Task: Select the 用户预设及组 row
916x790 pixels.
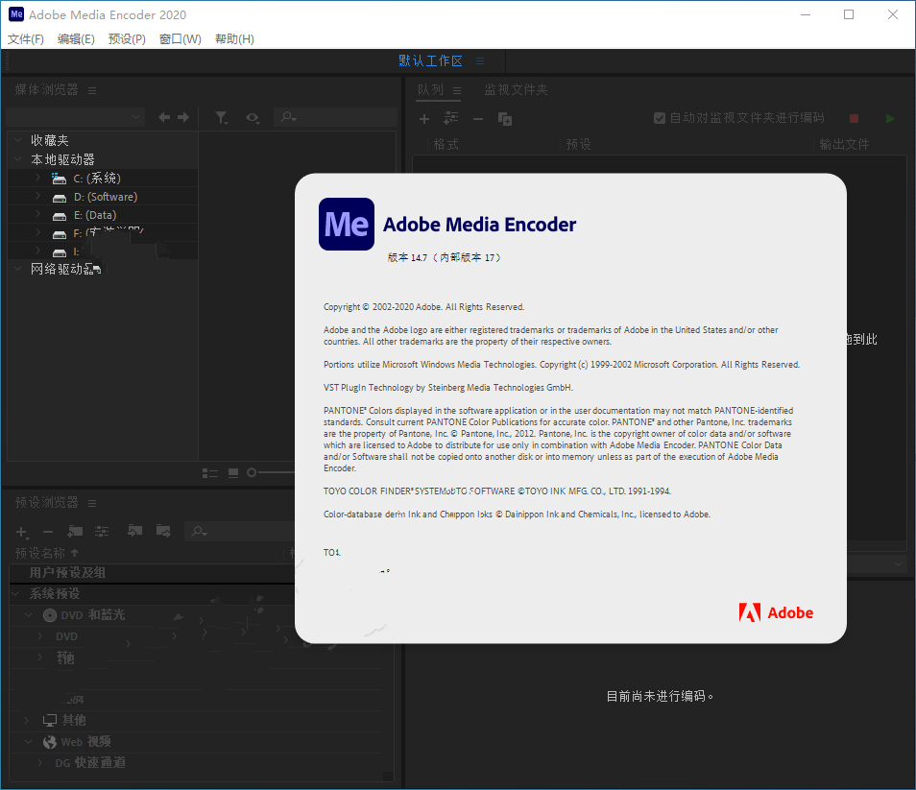Action: pyautogui.click(x=152, y=573)
